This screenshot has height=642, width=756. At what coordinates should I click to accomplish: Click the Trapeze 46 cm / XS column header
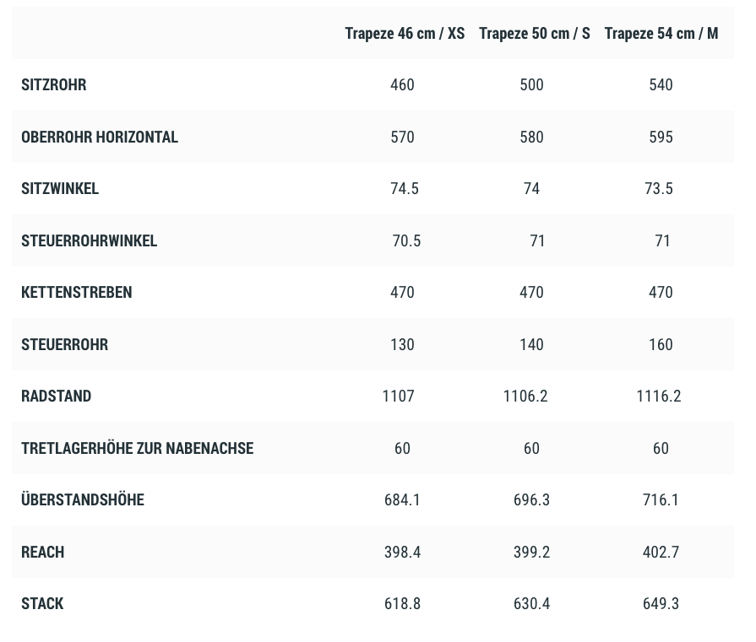coord(405,34)
